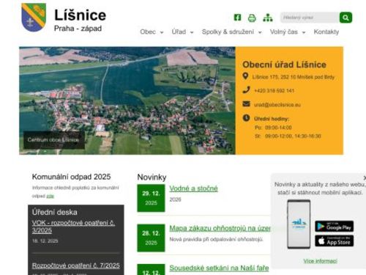Click the clock office hours icon
Screen dimensions: 366x275
pyautogui.click(x=246, y=118)
